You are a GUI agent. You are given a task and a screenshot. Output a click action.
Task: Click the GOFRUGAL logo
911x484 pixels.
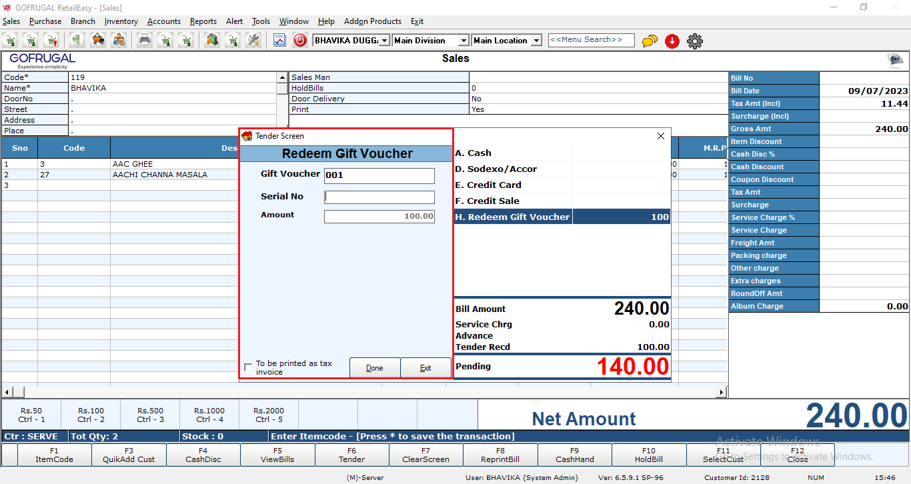tap(42, 61)
